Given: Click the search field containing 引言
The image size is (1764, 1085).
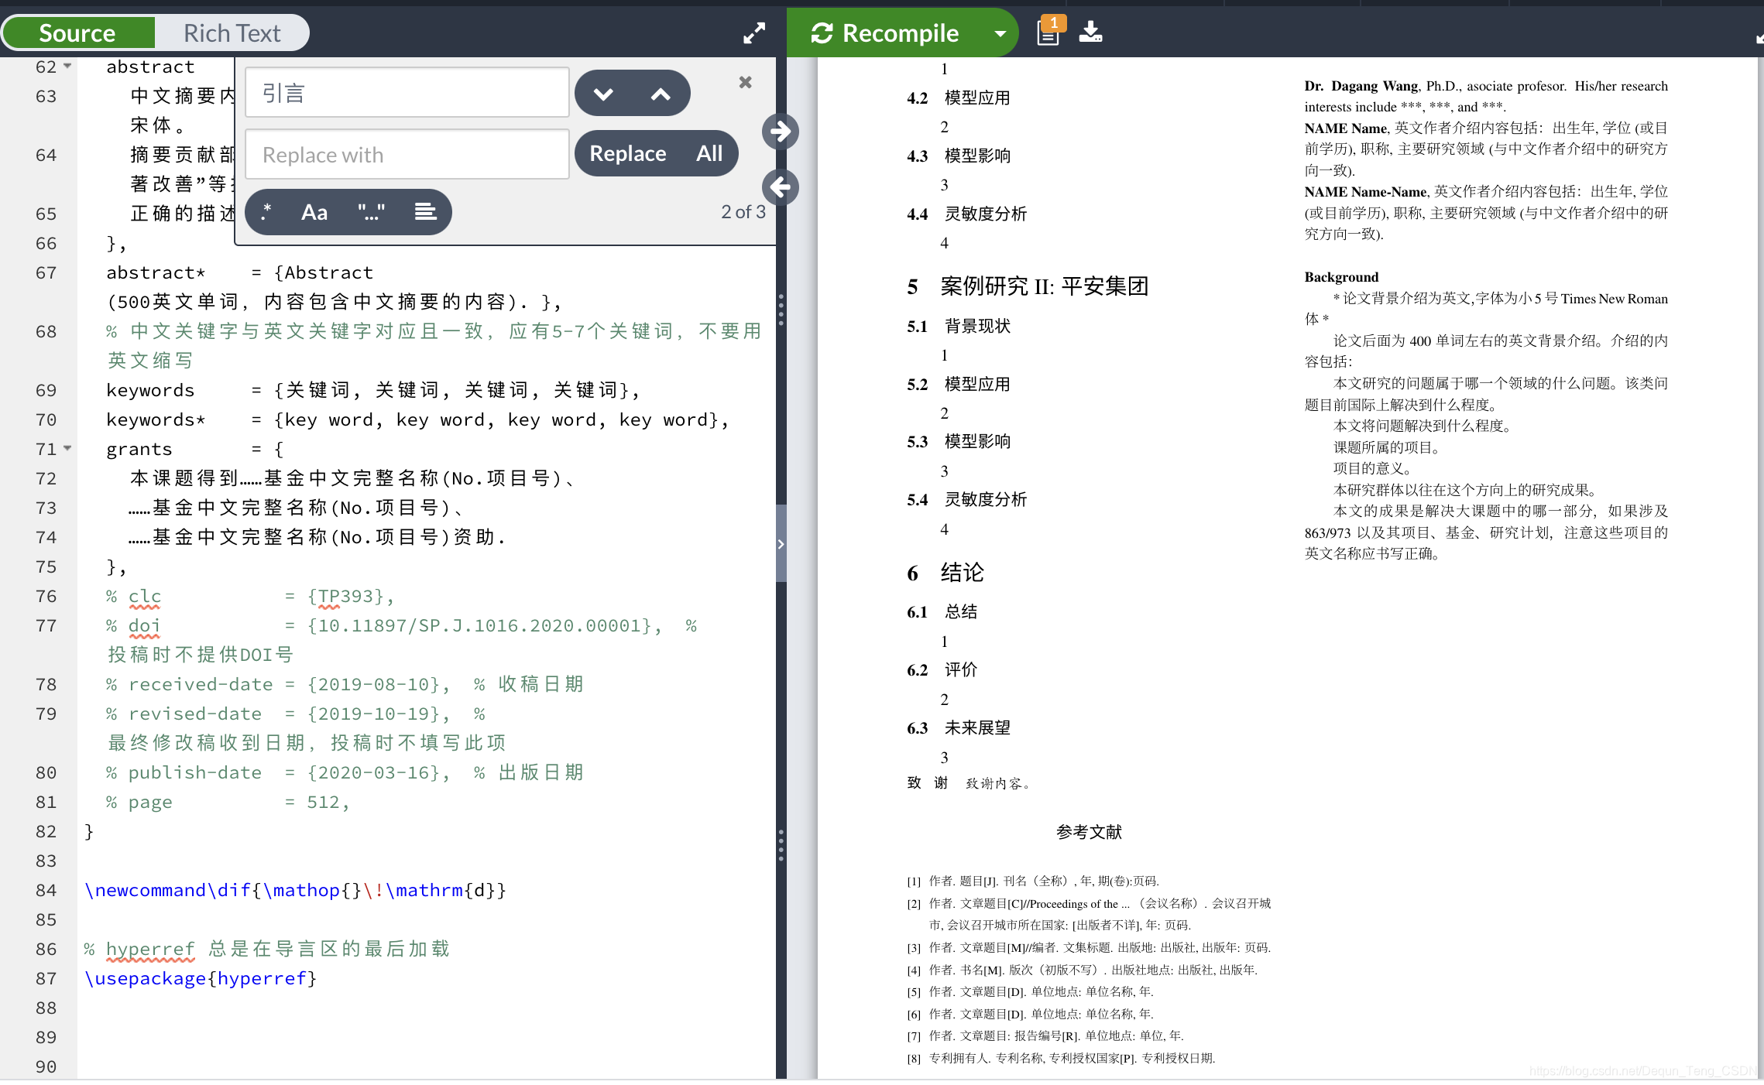Looking at the screenshot, I should [407, 93].
